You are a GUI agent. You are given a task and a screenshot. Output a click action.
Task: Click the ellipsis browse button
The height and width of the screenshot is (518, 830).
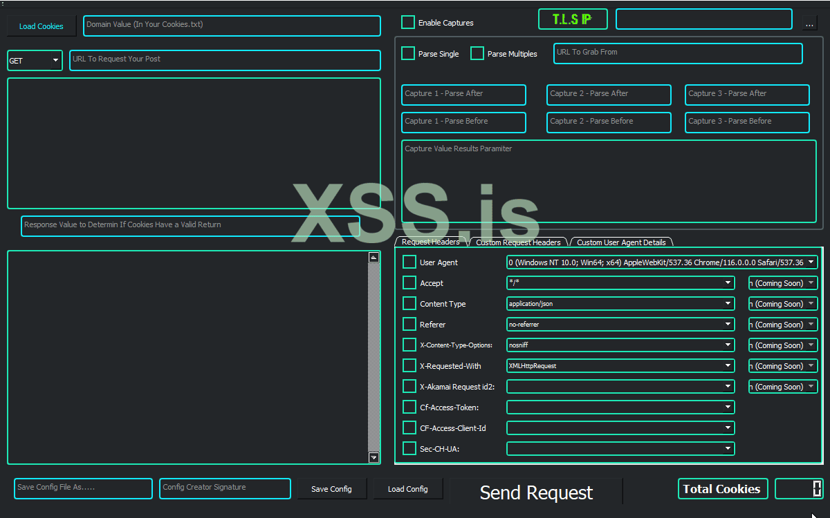point(810,23)
